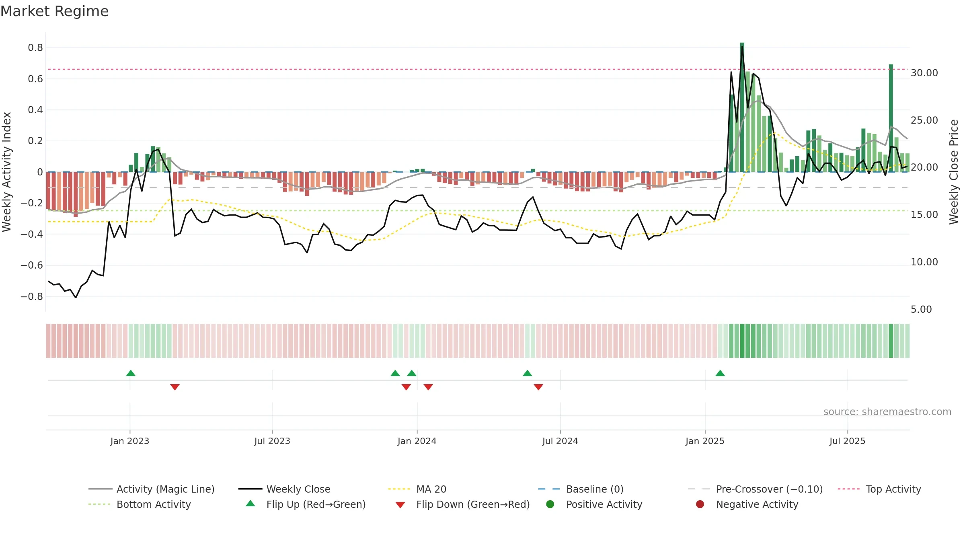Click the flip-up marker just after Jan 2025
The image size is (965, 542).
[x=720, y=373]
